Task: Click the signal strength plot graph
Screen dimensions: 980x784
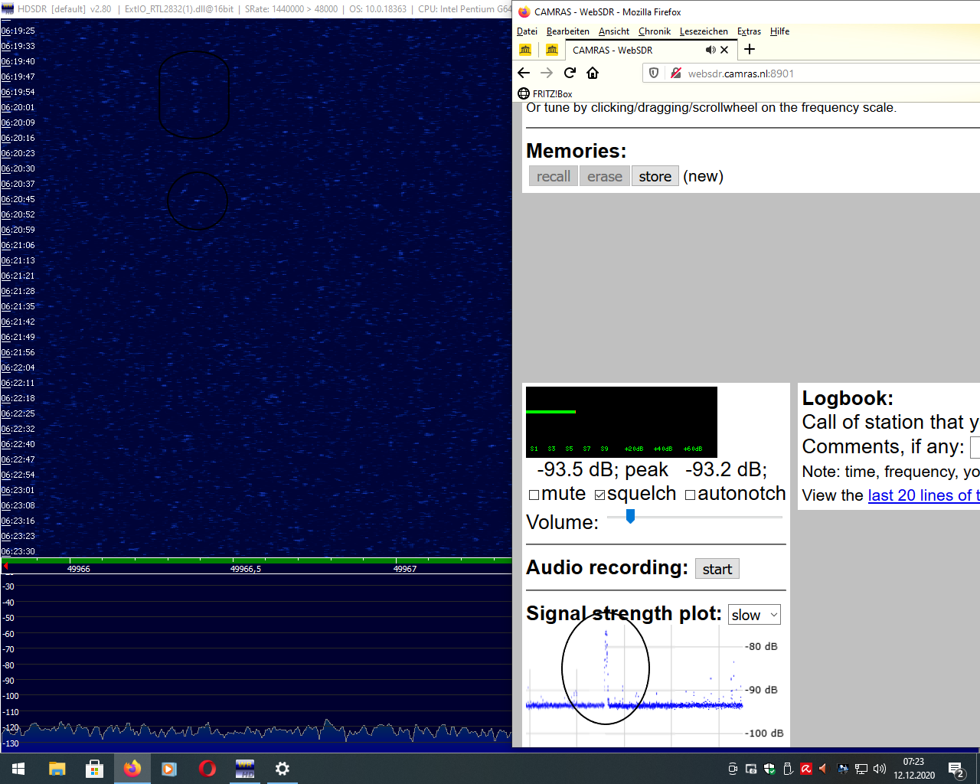Action: 655,685
